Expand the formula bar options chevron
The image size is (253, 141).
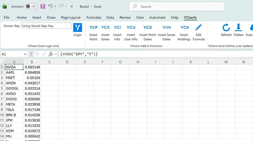[x=56, y=54]
